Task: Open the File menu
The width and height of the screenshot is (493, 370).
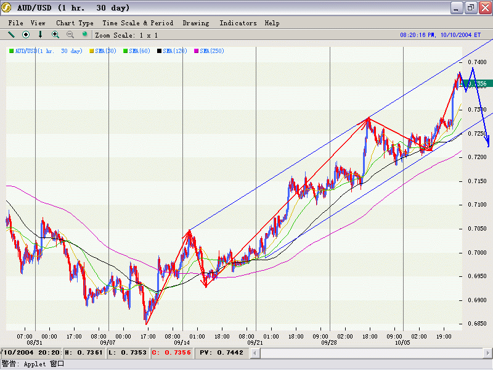Action: tap(16, 23)
